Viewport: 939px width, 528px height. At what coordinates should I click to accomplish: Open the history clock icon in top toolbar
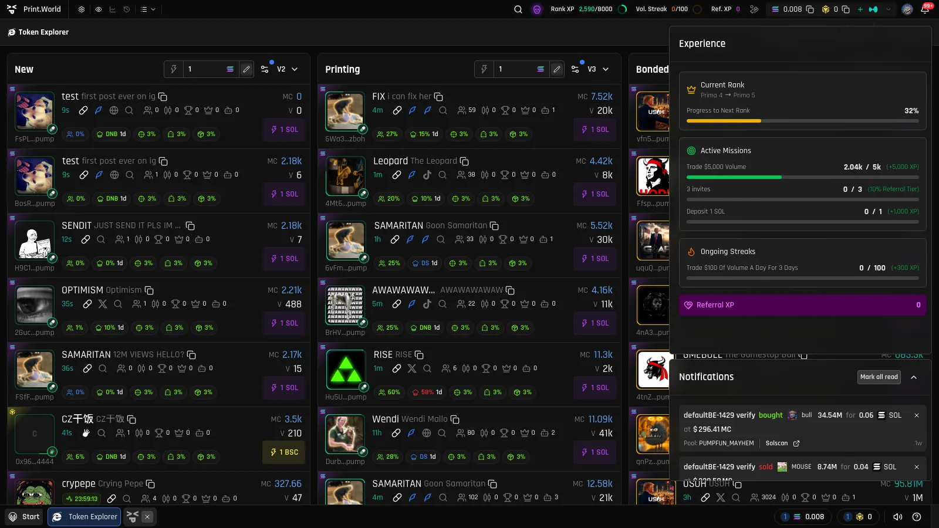pos(126,9)
